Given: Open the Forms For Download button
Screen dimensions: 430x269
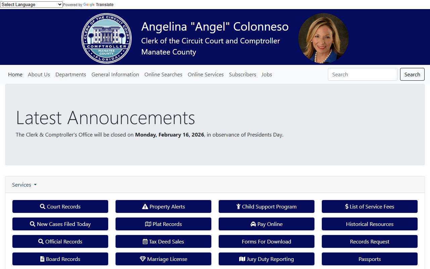Looking at the screenshot, I should [x=266, y=241].
